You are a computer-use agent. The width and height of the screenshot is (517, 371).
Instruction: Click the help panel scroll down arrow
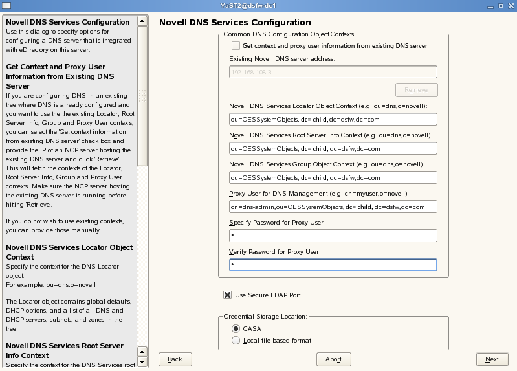click(142, 362)
